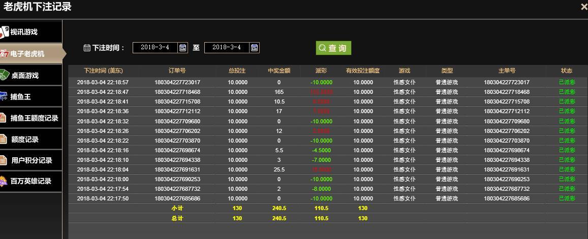588x239 pixels.
Task: Click the 状态 column header
Action: [566, 71]
